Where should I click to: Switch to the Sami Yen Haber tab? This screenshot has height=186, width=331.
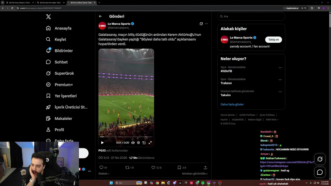[x=50, y=3]
